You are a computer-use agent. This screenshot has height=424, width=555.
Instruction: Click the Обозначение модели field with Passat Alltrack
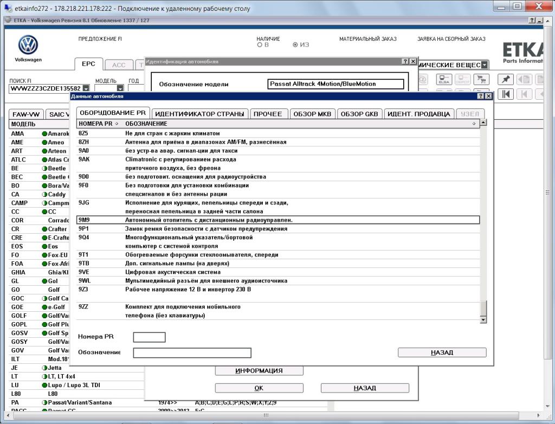pos(335,84)
